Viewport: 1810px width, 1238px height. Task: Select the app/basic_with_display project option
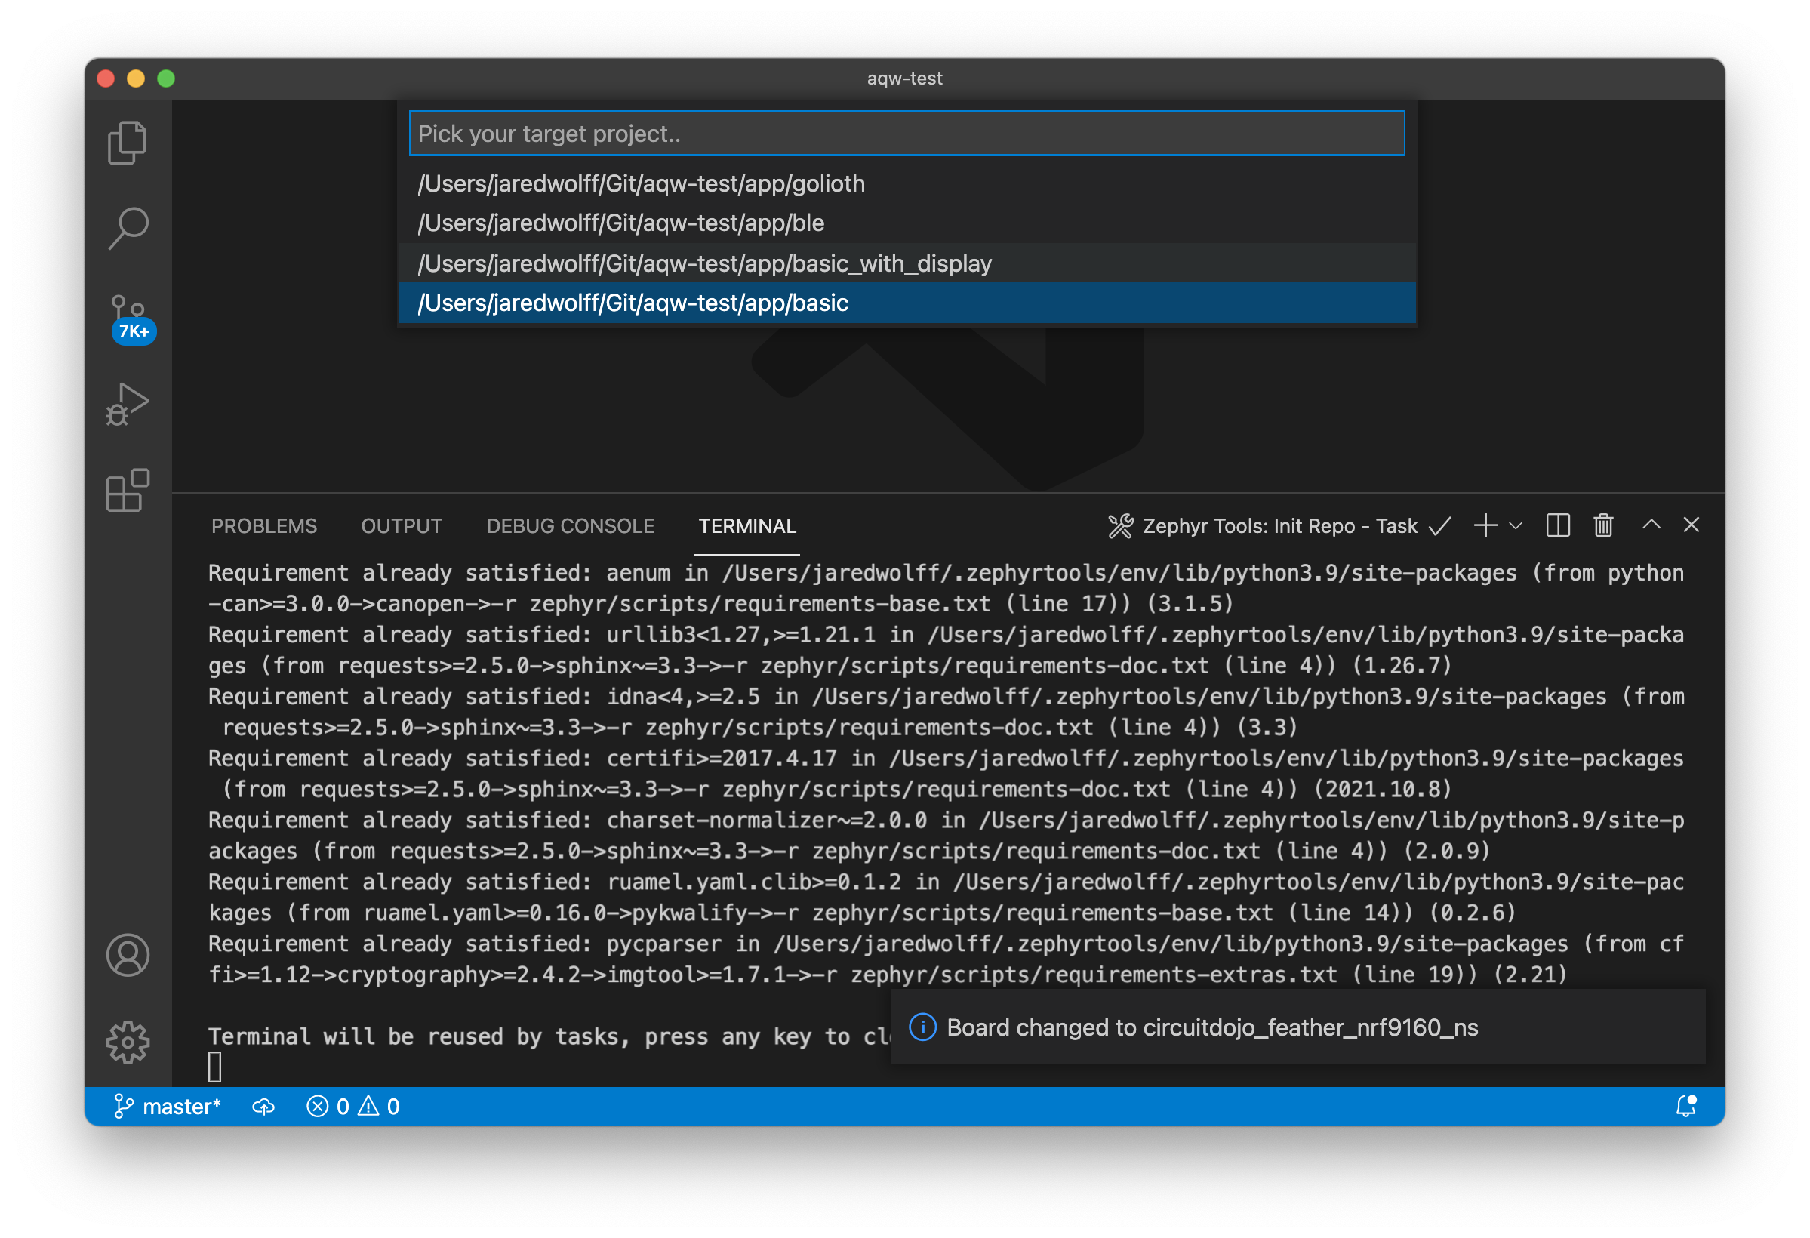704,263
